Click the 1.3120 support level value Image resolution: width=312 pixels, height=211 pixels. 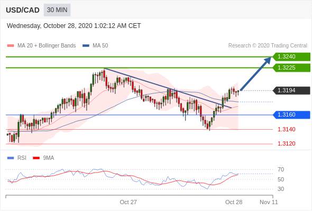click(x=287, y=143)
